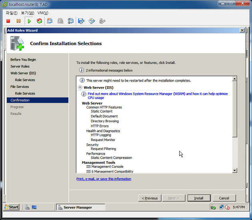Click the green Play VM button

pos(29,21)
